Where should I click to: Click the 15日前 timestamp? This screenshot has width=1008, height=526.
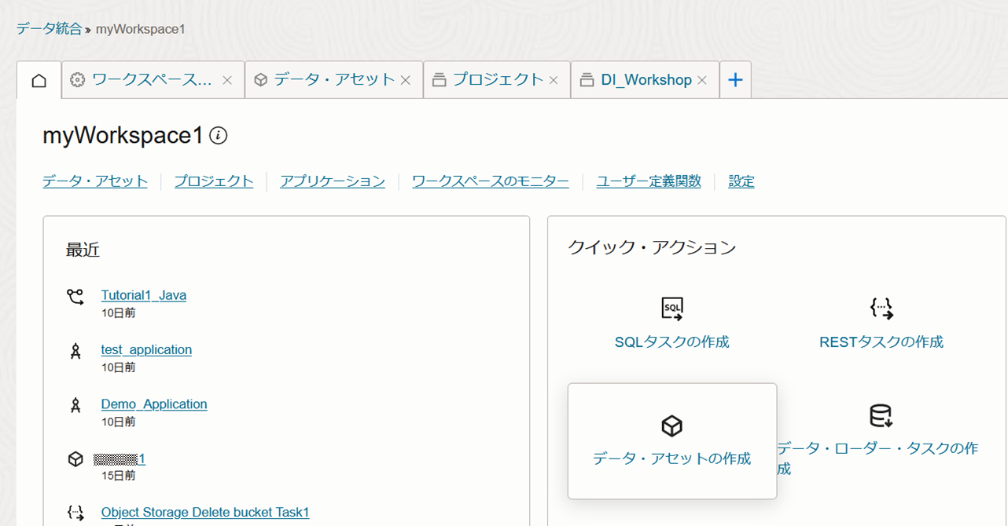click(x=118, y=476)
